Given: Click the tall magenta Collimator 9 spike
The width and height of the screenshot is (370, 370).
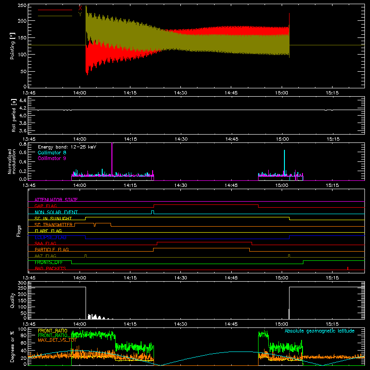Looking at the screenshot, I should click(x=112, y=159).
